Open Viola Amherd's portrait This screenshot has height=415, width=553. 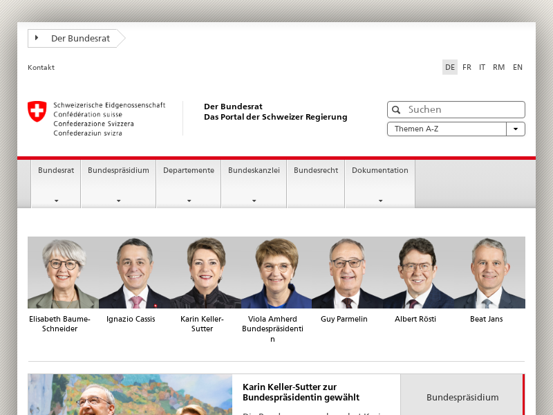coord(276,273)
